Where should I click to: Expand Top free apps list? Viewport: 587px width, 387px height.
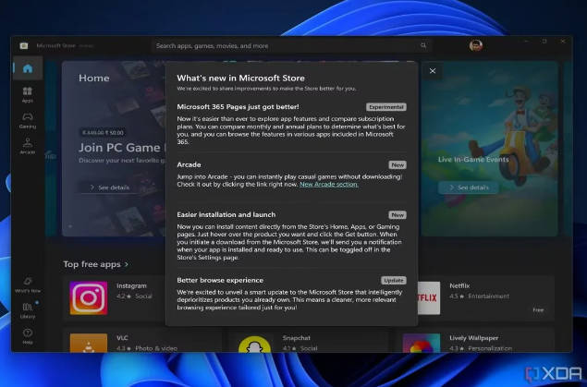pyautogui.click(x=96, y=264)
